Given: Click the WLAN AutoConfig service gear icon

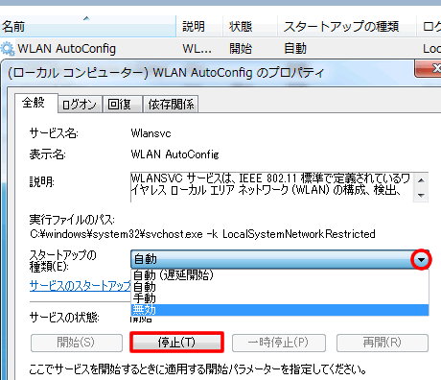Looking at the screenshot, I should point(7,49).
